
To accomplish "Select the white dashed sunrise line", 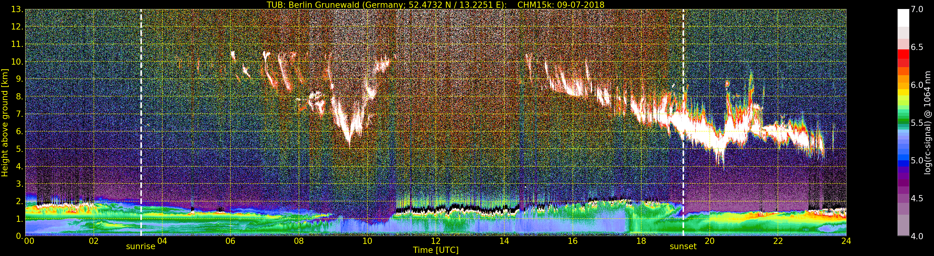I will (141, 122).
